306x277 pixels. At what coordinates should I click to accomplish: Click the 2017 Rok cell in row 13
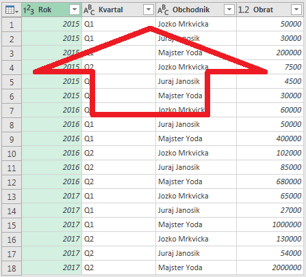pos(52,196)
